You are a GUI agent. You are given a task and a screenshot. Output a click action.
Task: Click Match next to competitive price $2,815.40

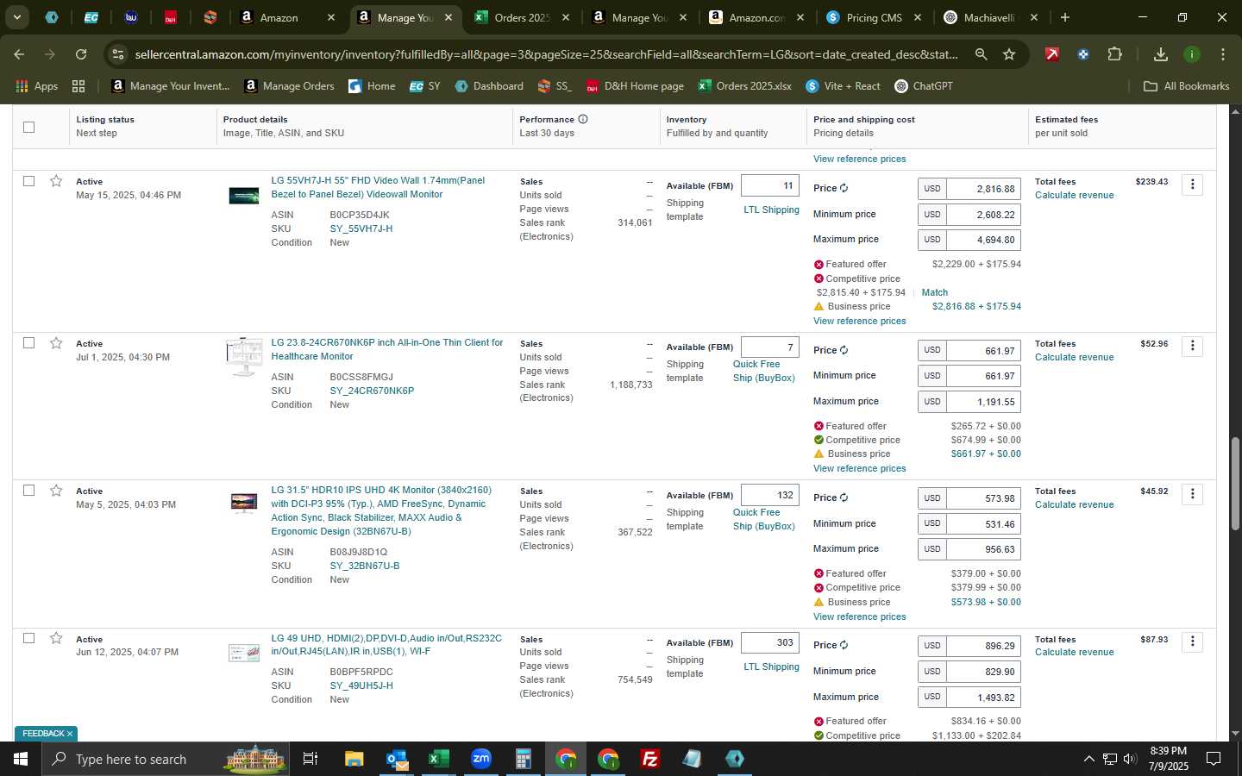click(934, 292)
